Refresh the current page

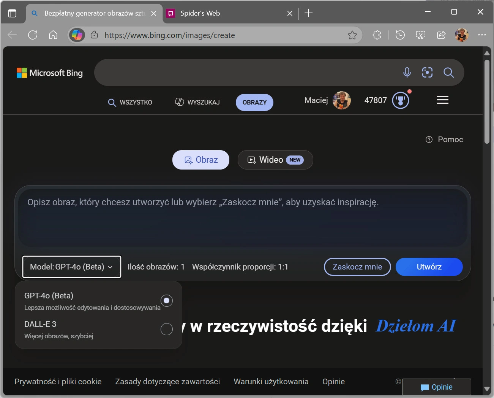[33, 35]
